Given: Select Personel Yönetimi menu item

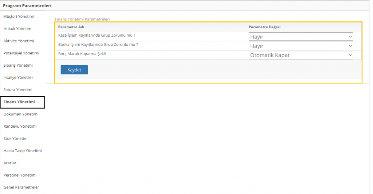Looking at the screenshot, I should point(20,175).
